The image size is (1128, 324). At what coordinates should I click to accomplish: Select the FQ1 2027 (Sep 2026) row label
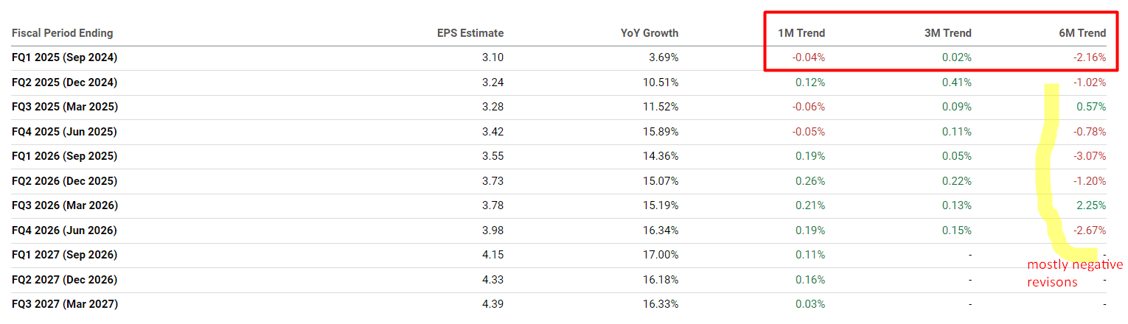[64, 255]
